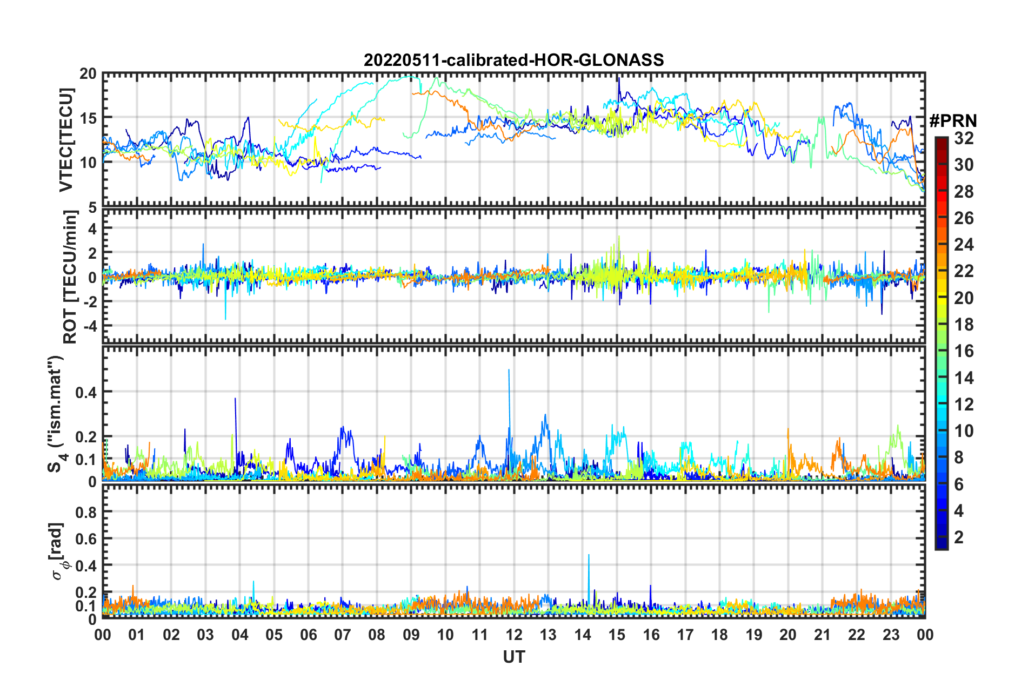The height and width of the screenshot is (687, 1028).
Task: Click the PRN colorbar strip
Action: pyautogui.click(x=941, y=343)
